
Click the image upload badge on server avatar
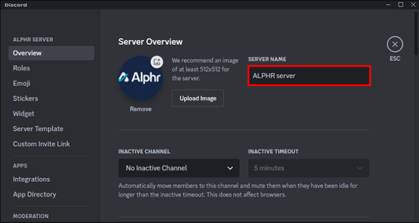click(x=157, y=62)
